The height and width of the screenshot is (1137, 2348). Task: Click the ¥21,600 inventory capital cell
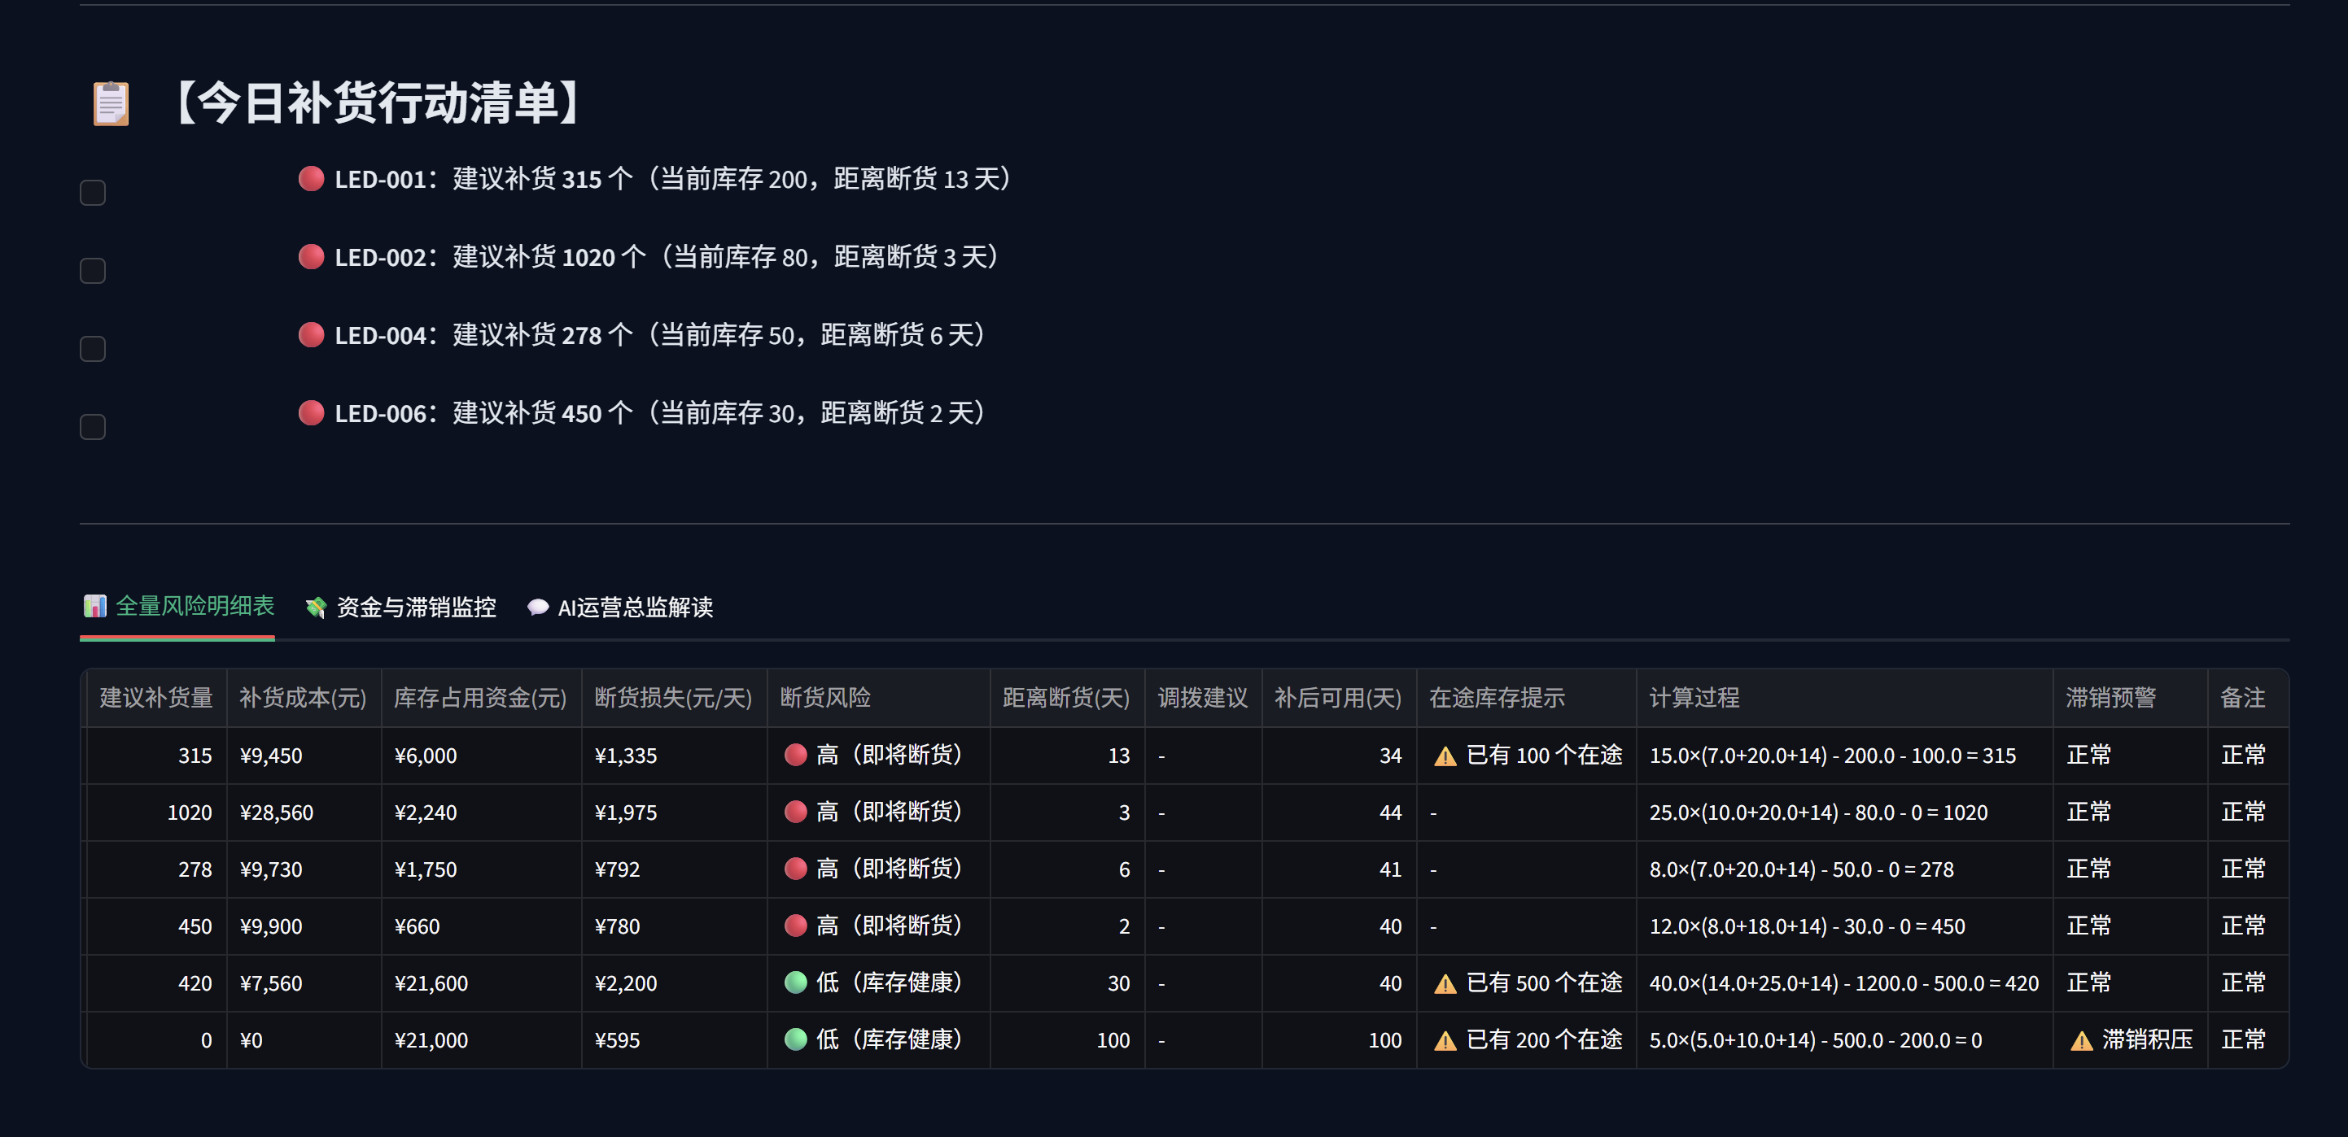click(x=481, y=983)
